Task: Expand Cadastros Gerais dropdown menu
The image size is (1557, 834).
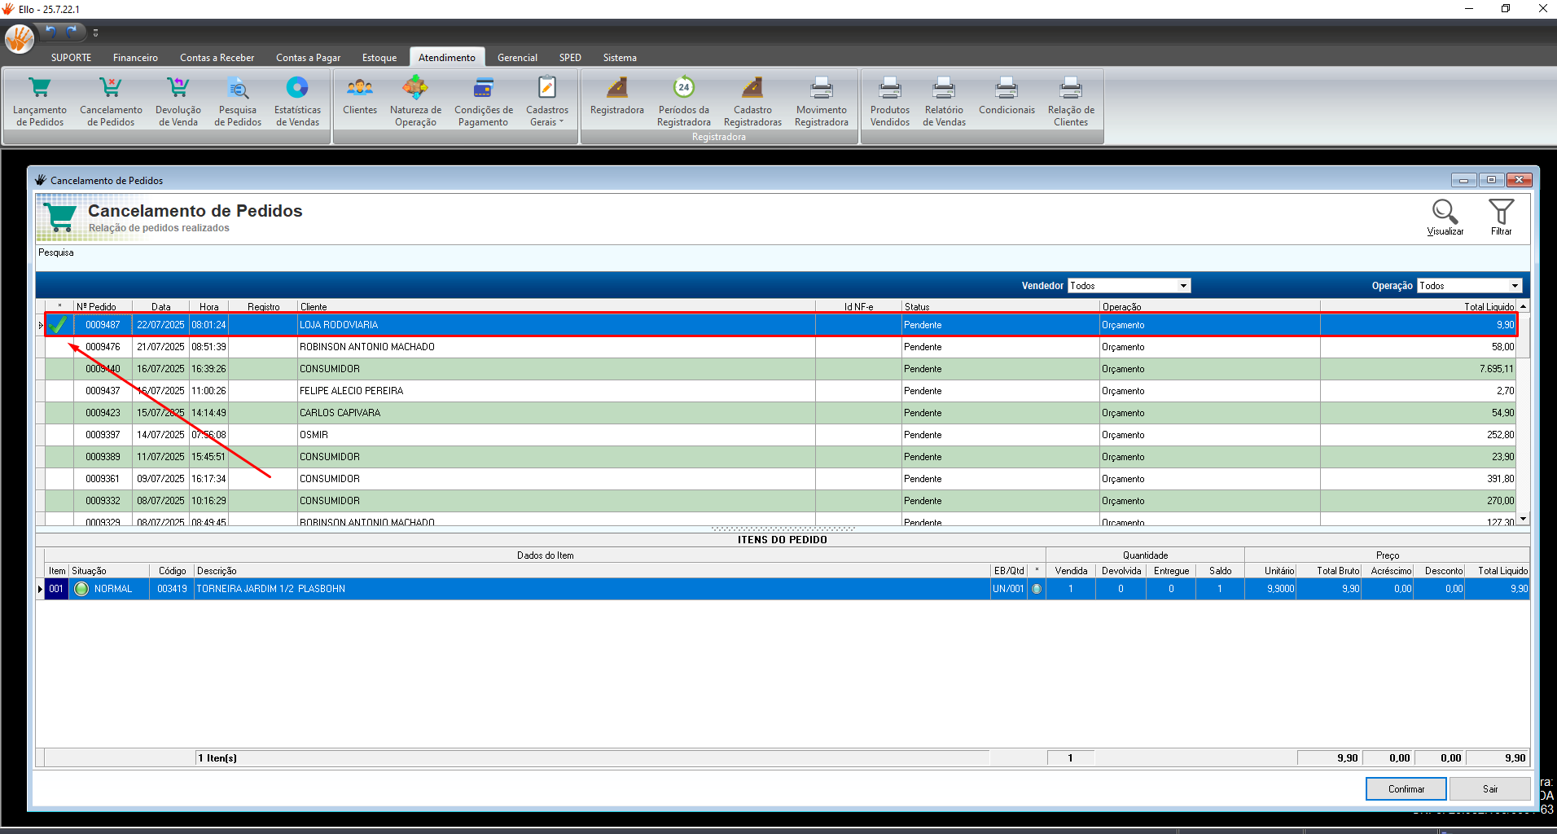Action: [547, 102]
